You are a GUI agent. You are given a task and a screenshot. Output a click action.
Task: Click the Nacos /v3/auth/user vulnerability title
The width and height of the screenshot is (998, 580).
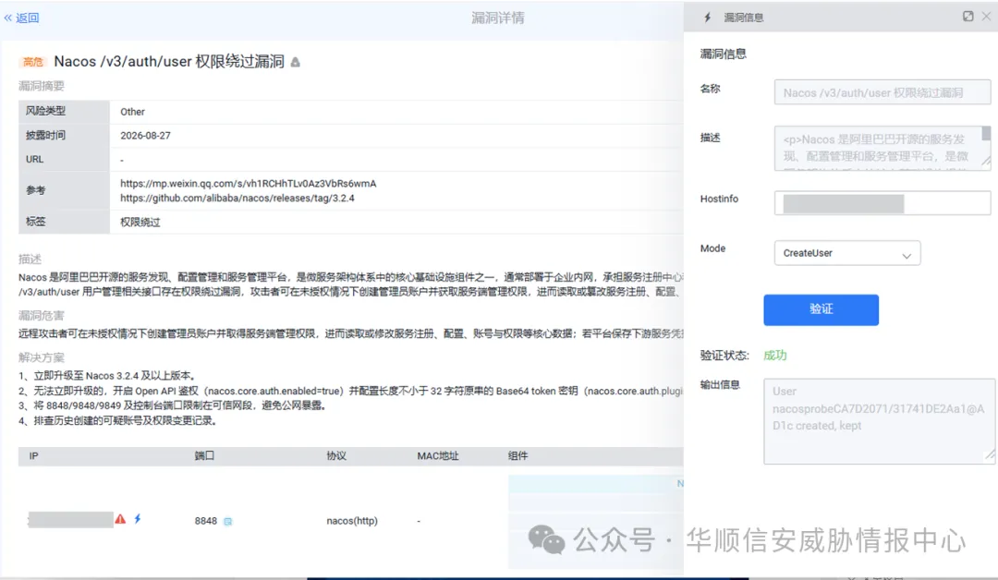tap(169, 62)
